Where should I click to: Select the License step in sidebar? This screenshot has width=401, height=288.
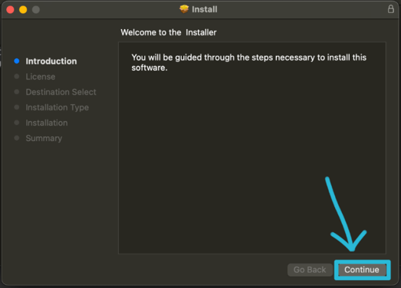[x=41, y=77]
